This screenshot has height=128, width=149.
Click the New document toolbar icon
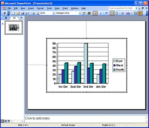[x=14, y=13]
